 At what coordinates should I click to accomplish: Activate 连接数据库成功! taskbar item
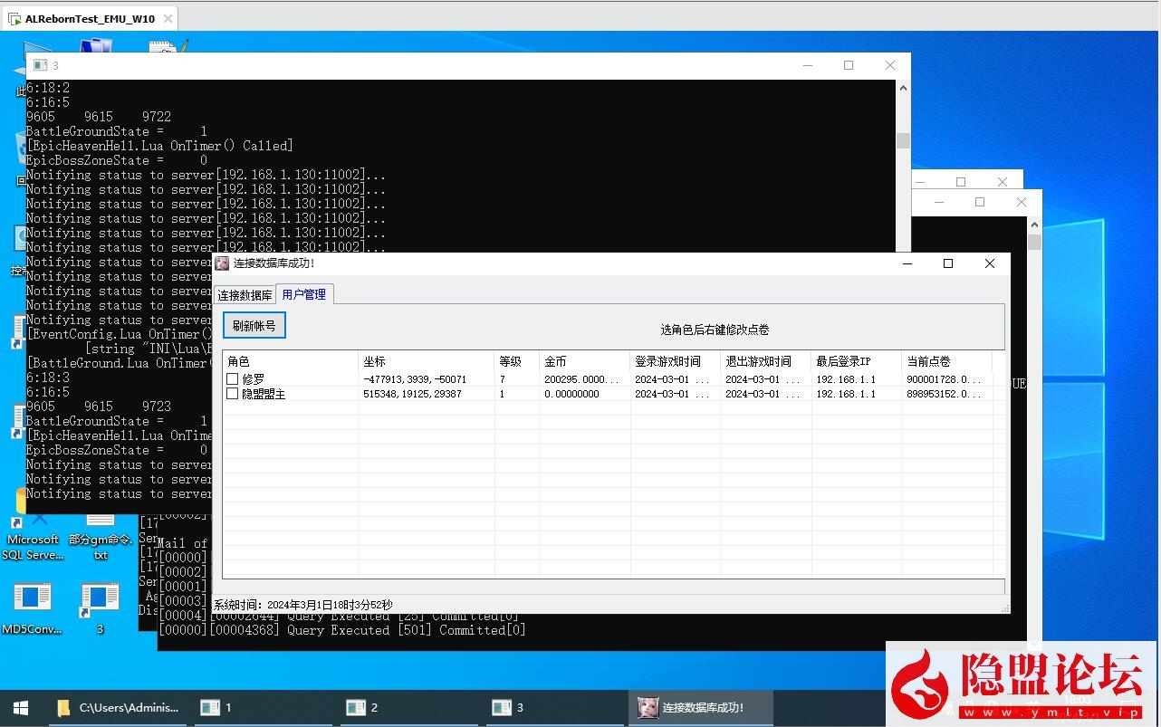tap(701, 708)
